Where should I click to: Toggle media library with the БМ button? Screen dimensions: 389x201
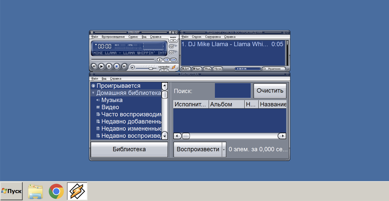(173, 60)
